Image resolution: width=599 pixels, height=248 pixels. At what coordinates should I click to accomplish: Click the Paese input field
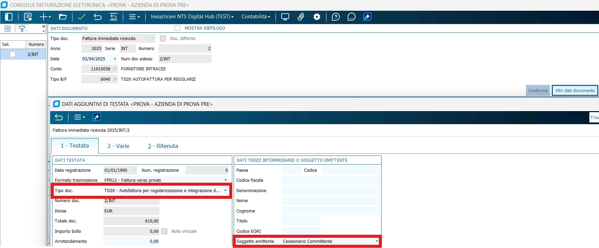click(x=291, y=170)
